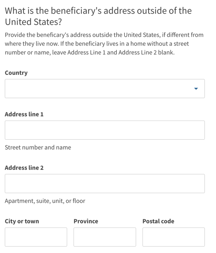
Task: Focus the City or town input
Action: pos(36,237)
